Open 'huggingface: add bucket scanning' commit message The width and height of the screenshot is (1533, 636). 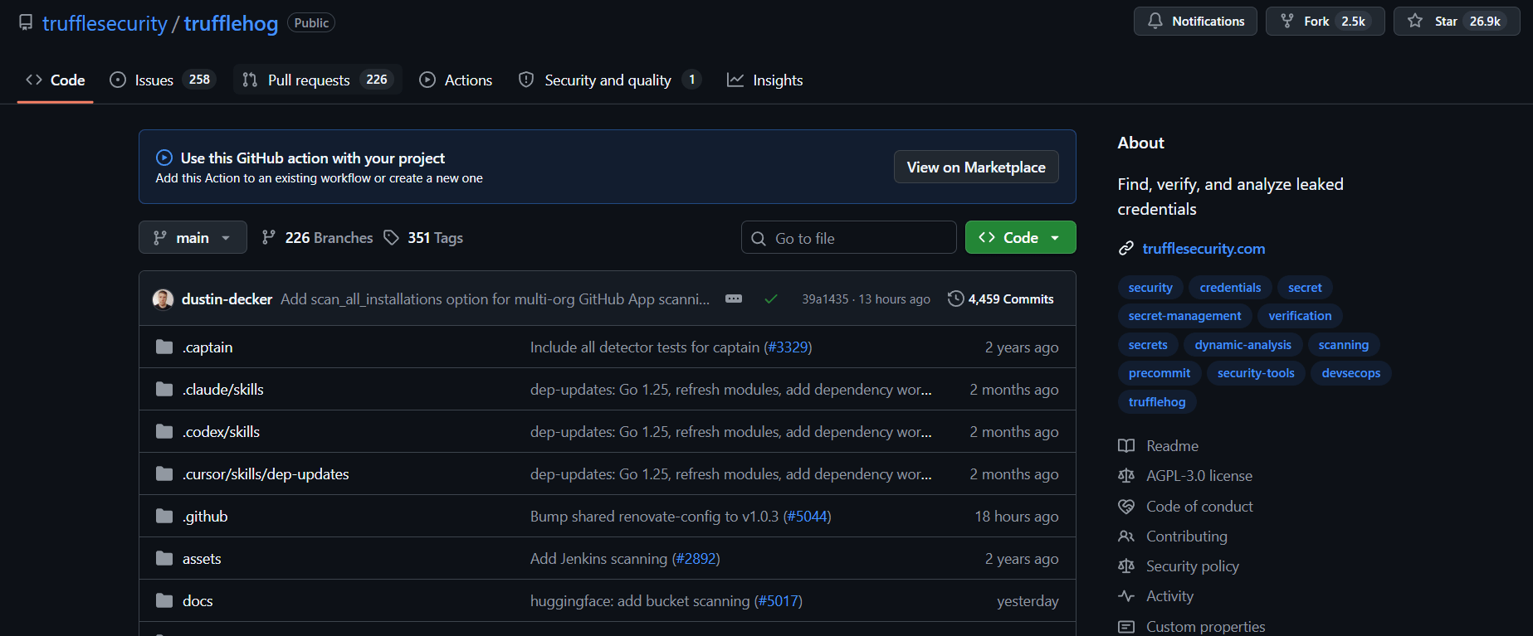(640, 601)
